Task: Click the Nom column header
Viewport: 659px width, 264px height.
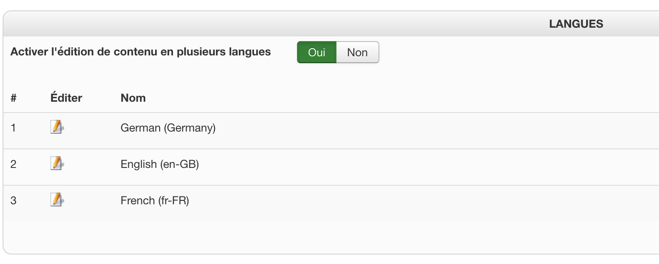Action: pos(133,98)
